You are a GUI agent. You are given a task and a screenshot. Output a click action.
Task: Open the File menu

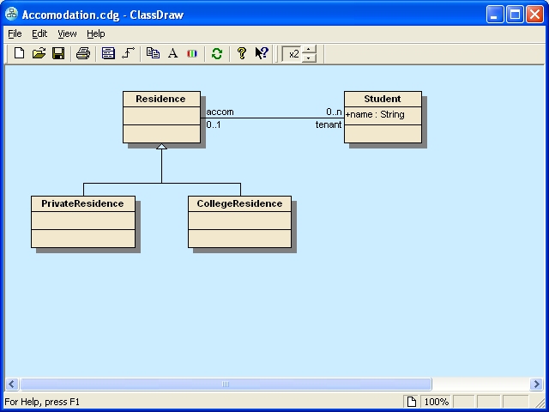pos(15,33)
